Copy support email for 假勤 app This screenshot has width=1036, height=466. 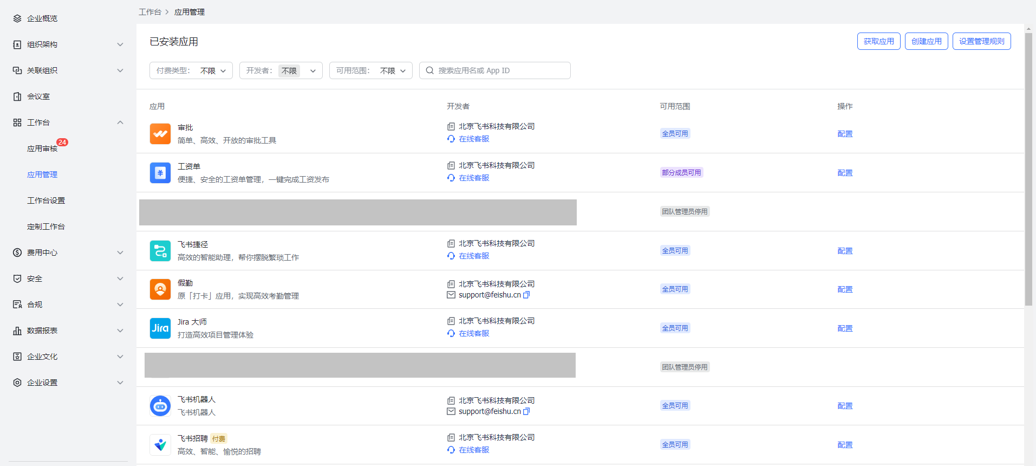[526, 295]
